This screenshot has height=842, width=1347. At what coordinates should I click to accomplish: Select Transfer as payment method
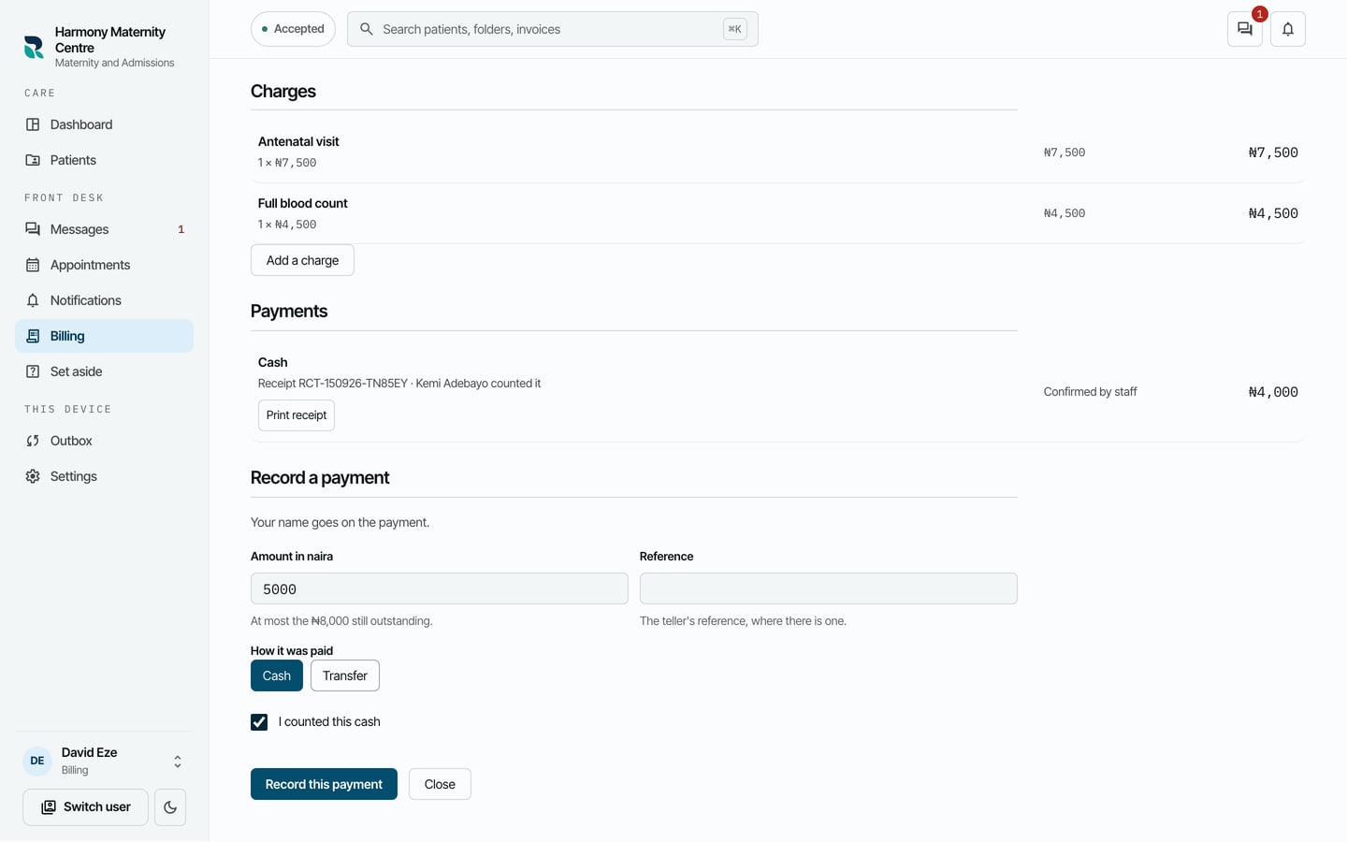tap(345, 675)
